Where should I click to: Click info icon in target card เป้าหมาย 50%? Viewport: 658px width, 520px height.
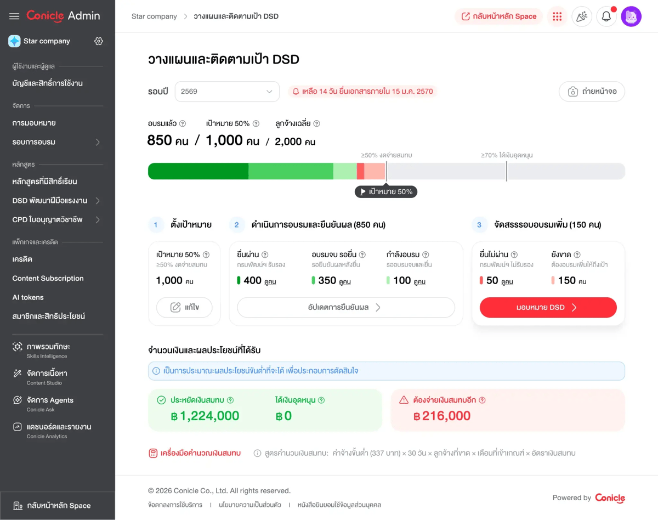(206, 255)
